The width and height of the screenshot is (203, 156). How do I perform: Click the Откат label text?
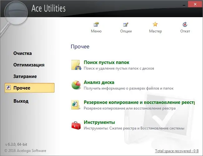[185, 31]
